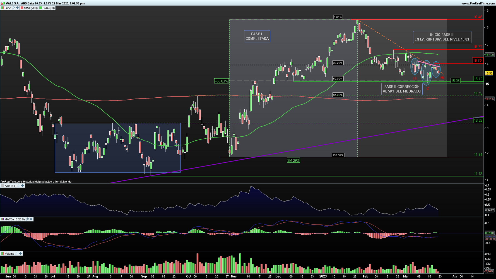Select the ATR (14) panel label
This screenshot has height=279, width=496.
11,186
